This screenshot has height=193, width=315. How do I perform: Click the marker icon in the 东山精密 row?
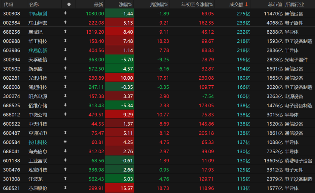pos(65,22)
